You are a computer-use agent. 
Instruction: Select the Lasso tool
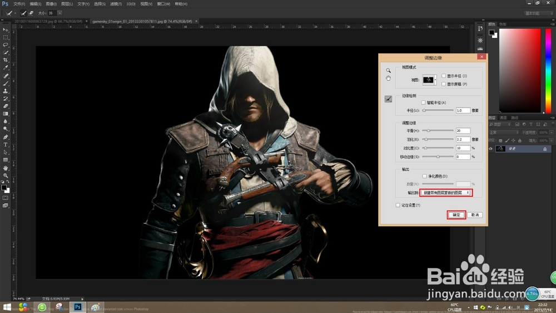tap(6, 45)
